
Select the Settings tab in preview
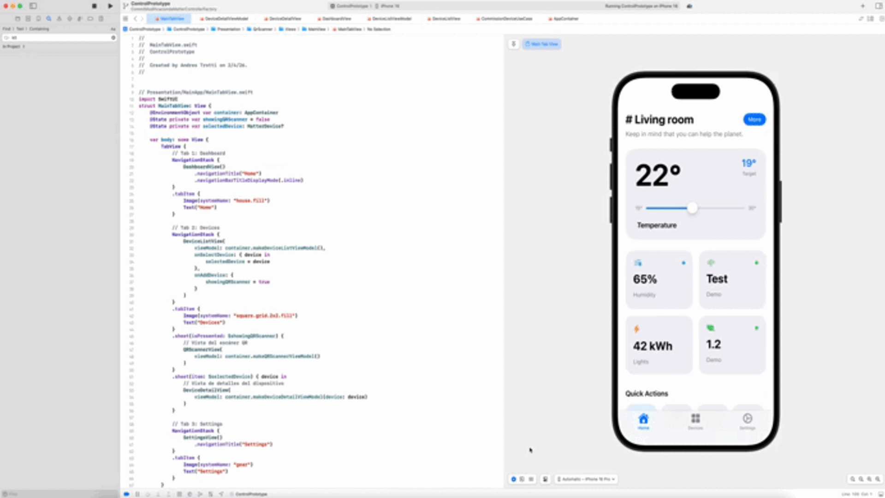(748, 421)
